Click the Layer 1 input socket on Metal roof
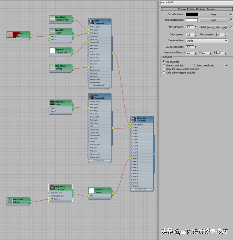233x240 pixels. click(131, 130)
